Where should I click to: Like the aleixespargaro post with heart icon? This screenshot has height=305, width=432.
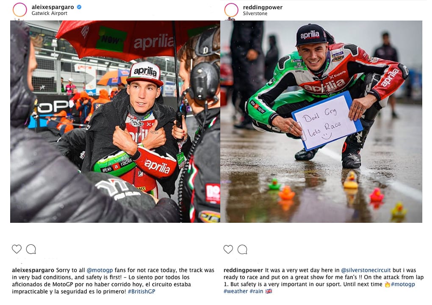click(x=17, y=249)
